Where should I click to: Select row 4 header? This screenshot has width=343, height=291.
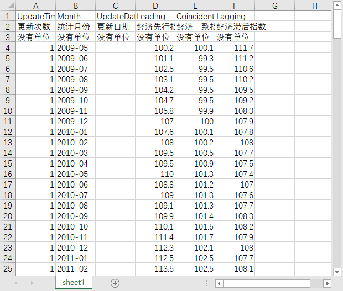tap(8, 48)
